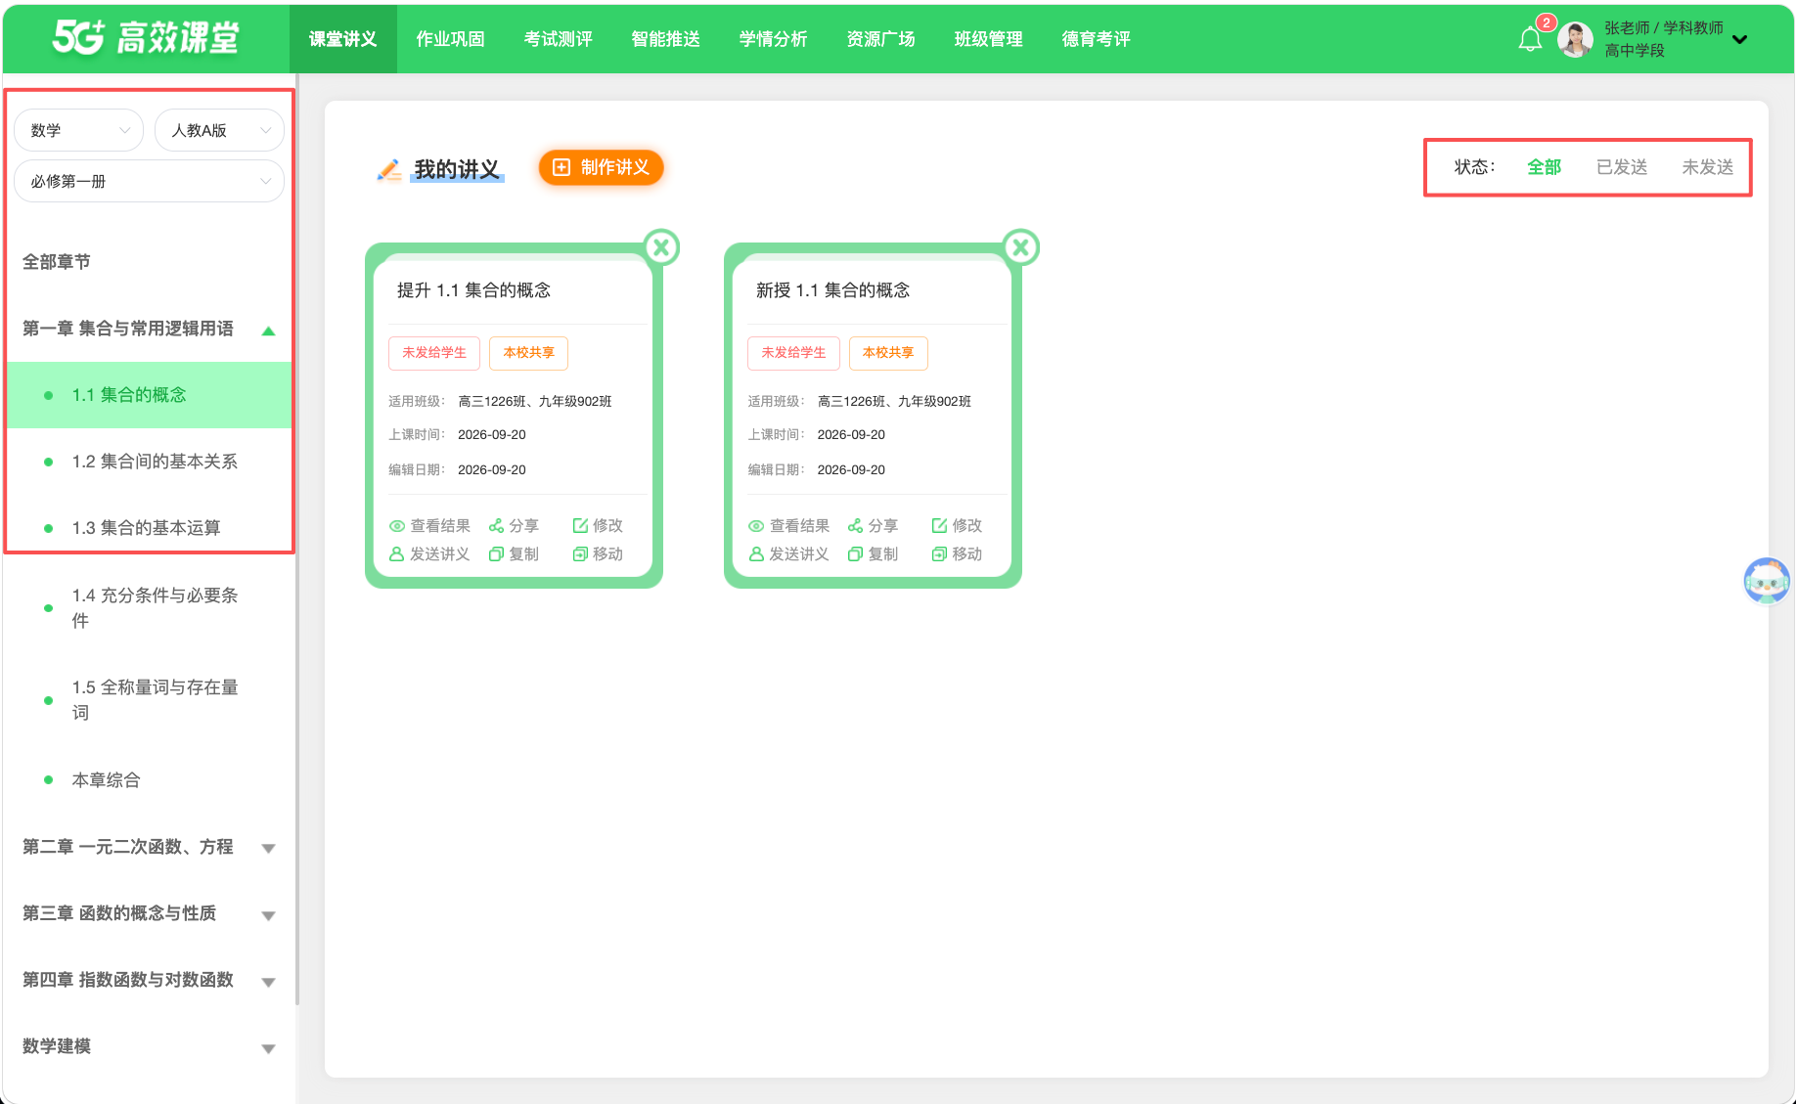1796x1104 pixels.
Task: Filter status by 全部
Action: tap(1544, 167)
